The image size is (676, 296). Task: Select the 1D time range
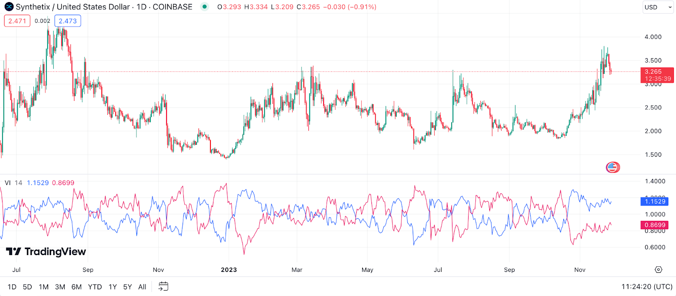coord(12,287)
